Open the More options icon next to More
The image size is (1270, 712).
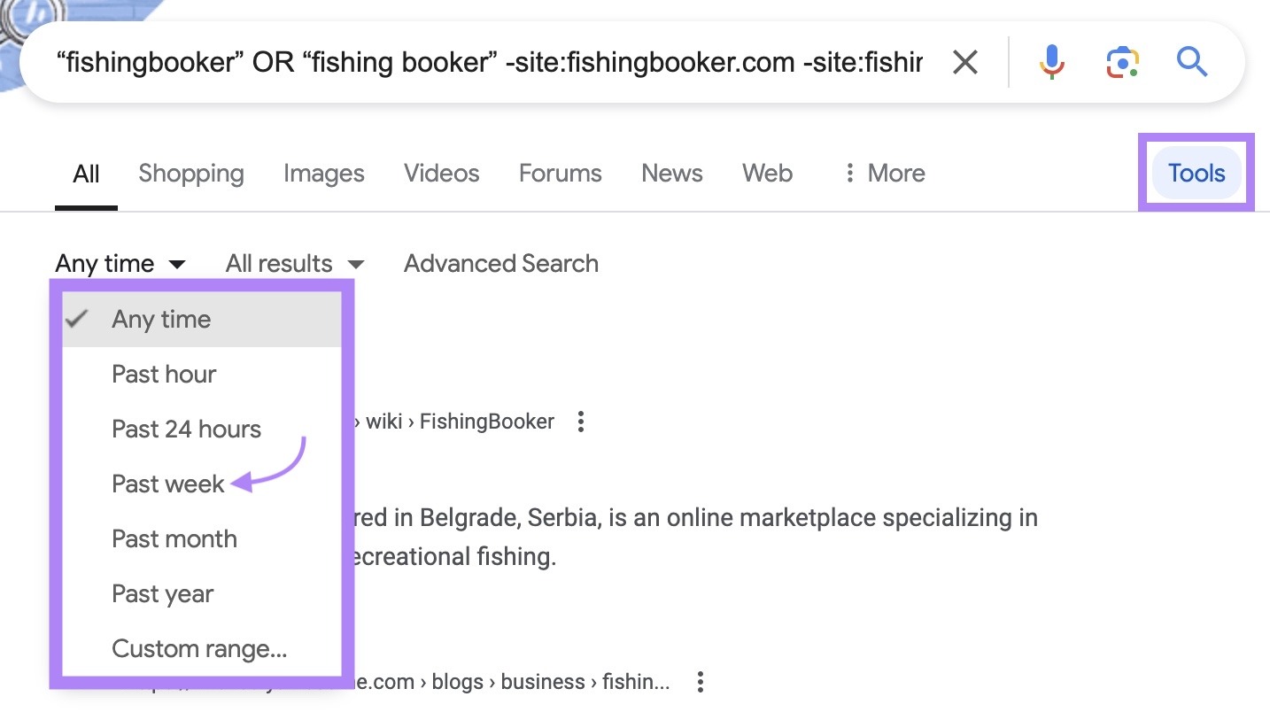(849, 173)
